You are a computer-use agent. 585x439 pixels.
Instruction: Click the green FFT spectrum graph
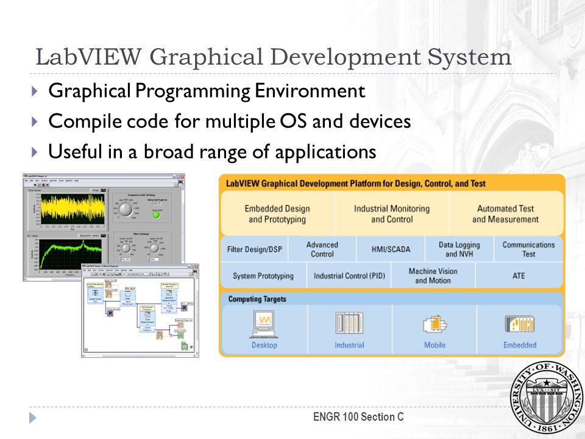click(x=70, y=254)
